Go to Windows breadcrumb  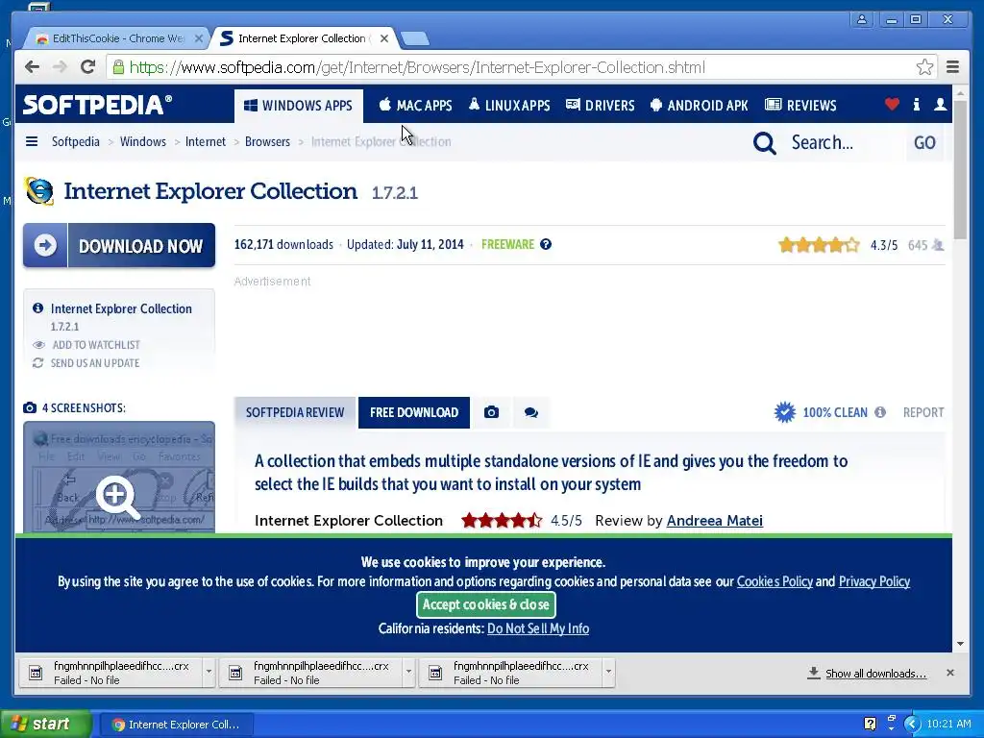pyautogui.click(x=143, y=142)
